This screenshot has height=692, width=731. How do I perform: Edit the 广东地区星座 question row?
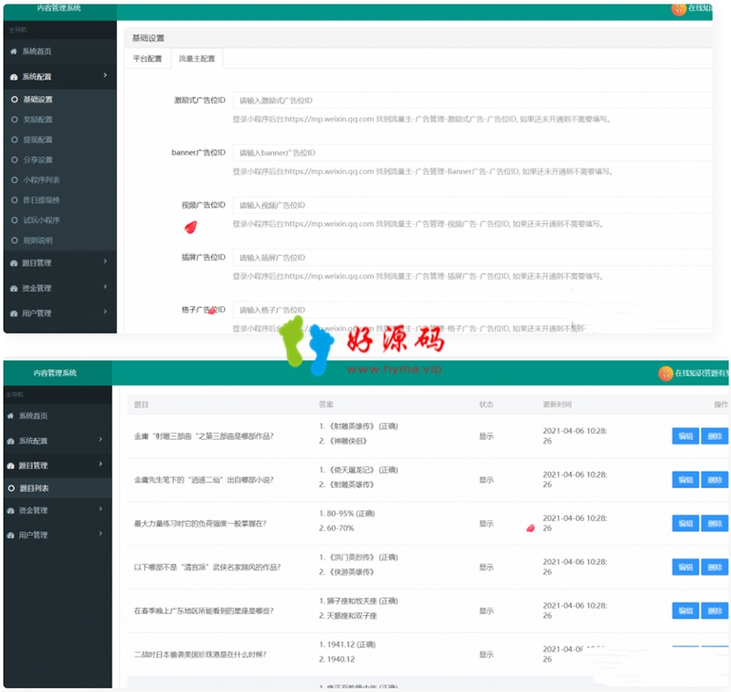(x=685, y=611)
